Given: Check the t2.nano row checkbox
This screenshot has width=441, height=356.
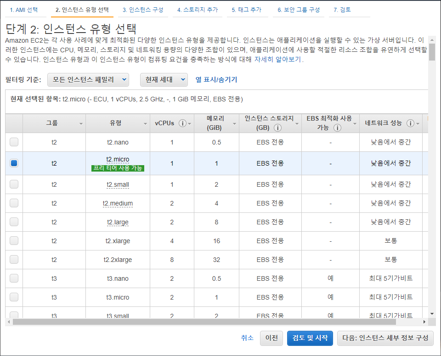Looking at the screenshot, I should point(14,142).
